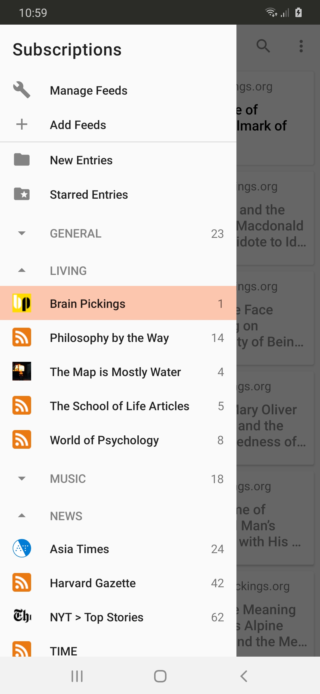Open the search magnifier icon

pos(263,46)
